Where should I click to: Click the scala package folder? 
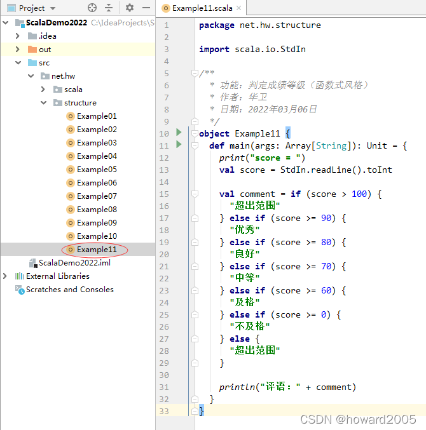point(68,90)
